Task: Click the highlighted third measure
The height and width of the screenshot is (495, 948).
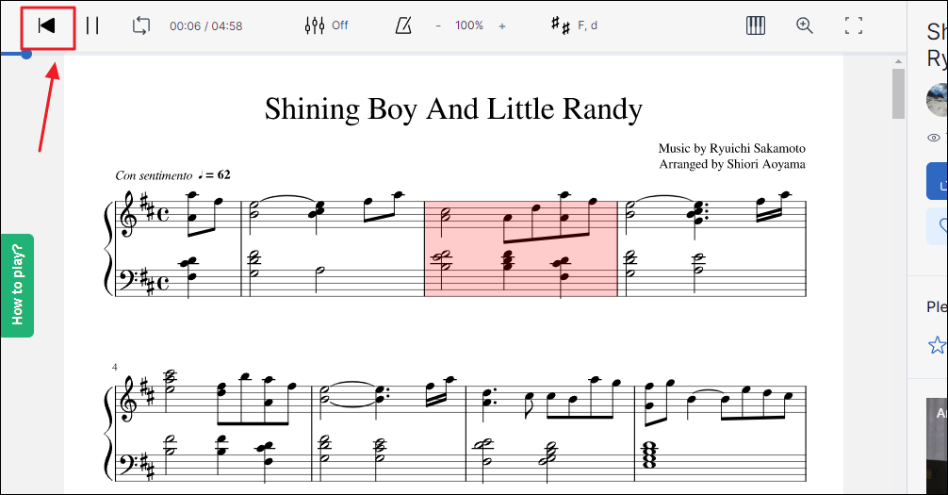Action: coord(520,249)
